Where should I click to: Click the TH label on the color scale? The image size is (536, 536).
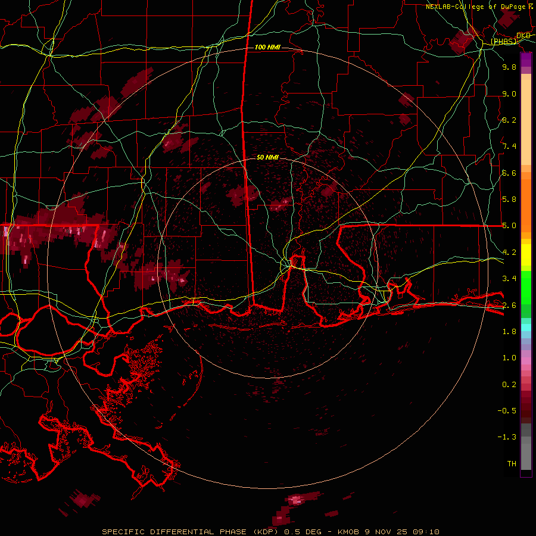click(512, 464)
